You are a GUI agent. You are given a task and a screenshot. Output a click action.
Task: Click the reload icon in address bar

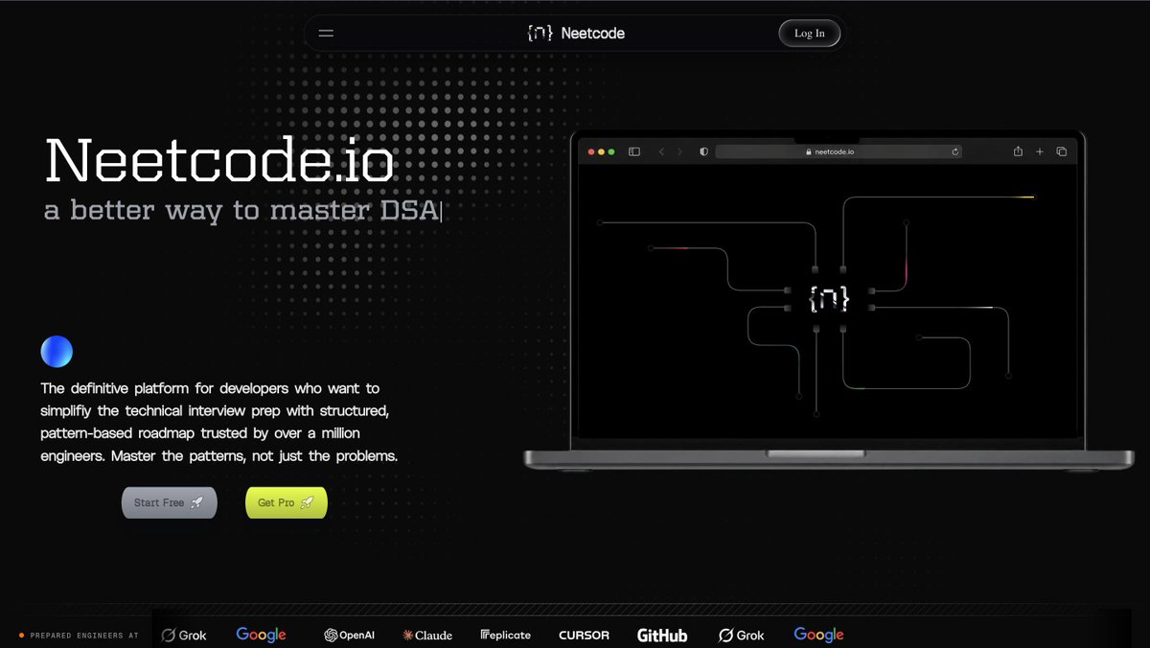(x=954, y=151)
